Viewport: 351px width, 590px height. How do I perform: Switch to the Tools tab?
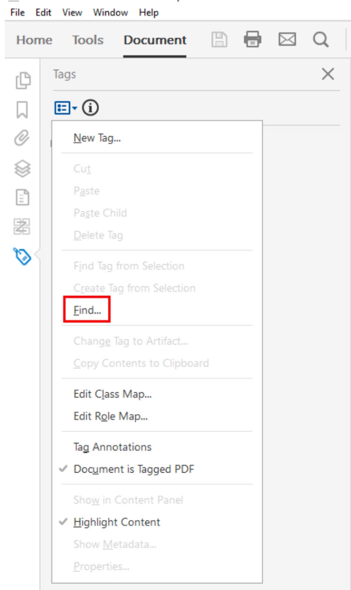pos(88,40)
